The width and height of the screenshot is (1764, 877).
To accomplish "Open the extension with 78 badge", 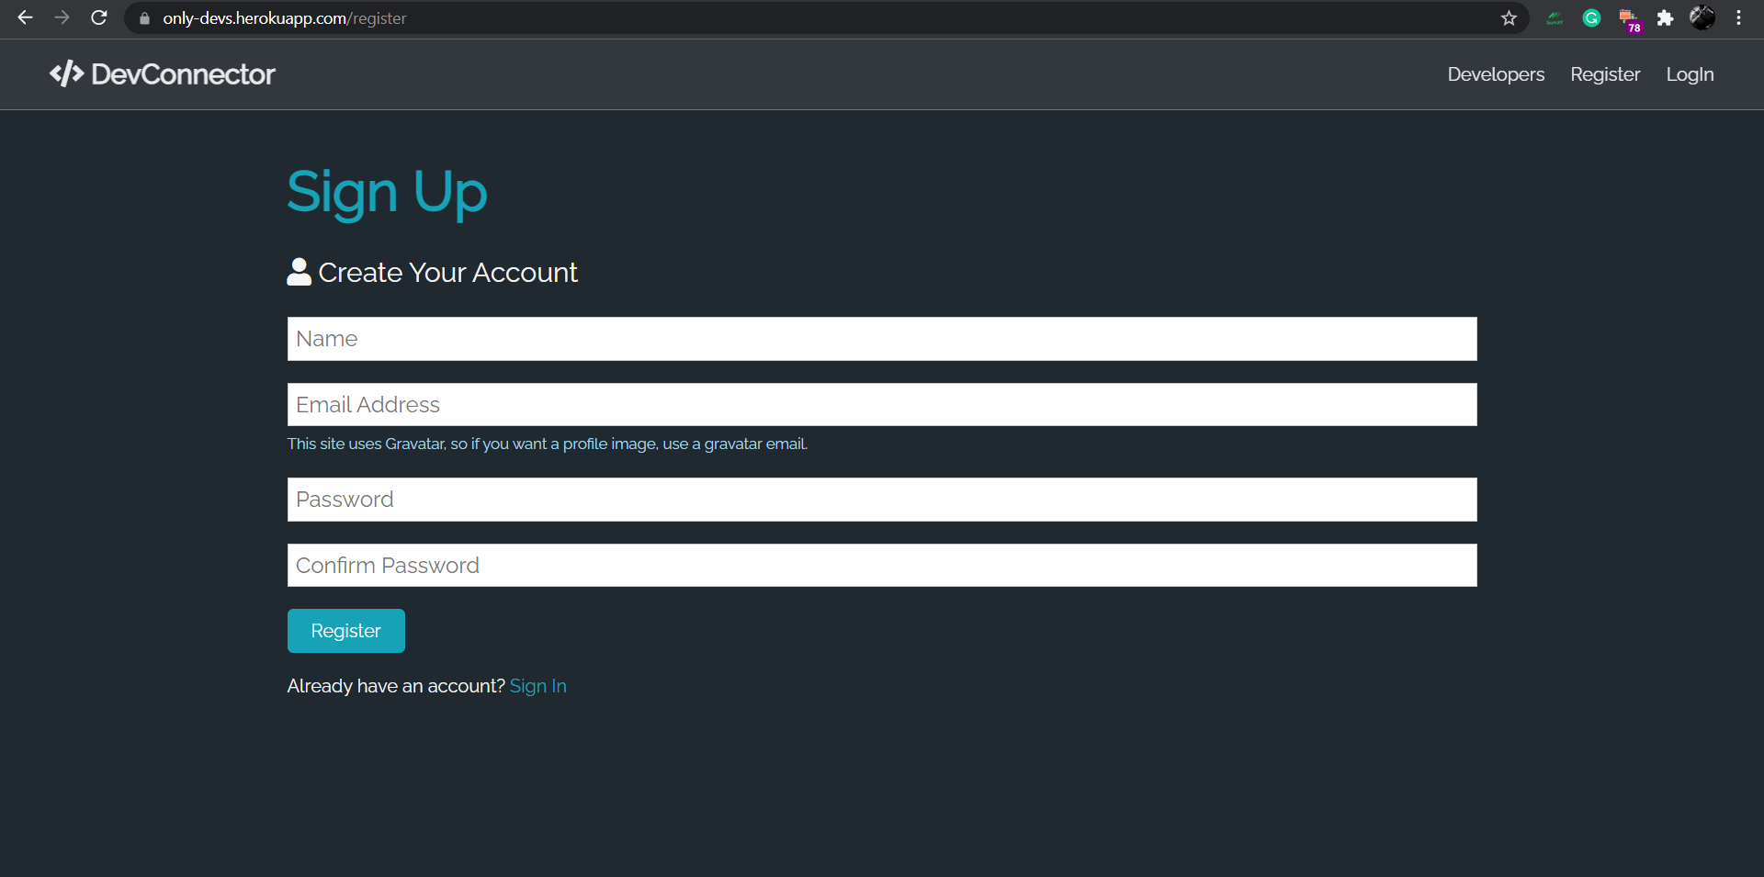I will 1630,19.
